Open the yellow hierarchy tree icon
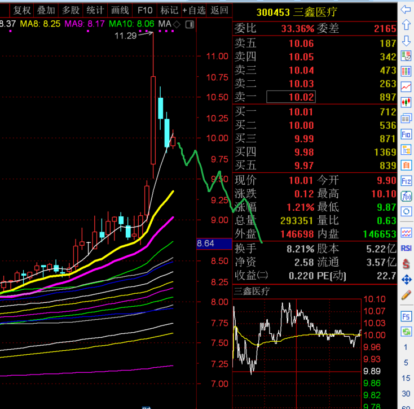The image size is (414, 409). click(406, 150)
